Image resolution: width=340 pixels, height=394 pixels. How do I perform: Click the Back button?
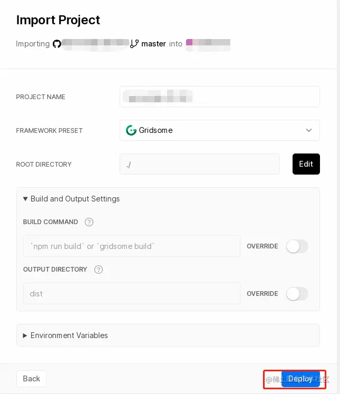(32, 379)
